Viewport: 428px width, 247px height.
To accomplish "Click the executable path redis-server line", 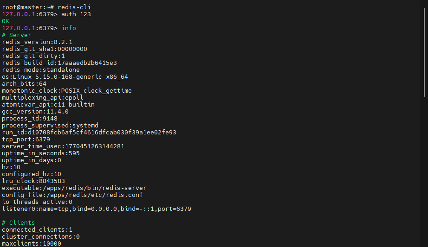I will (x=74, y=188).
